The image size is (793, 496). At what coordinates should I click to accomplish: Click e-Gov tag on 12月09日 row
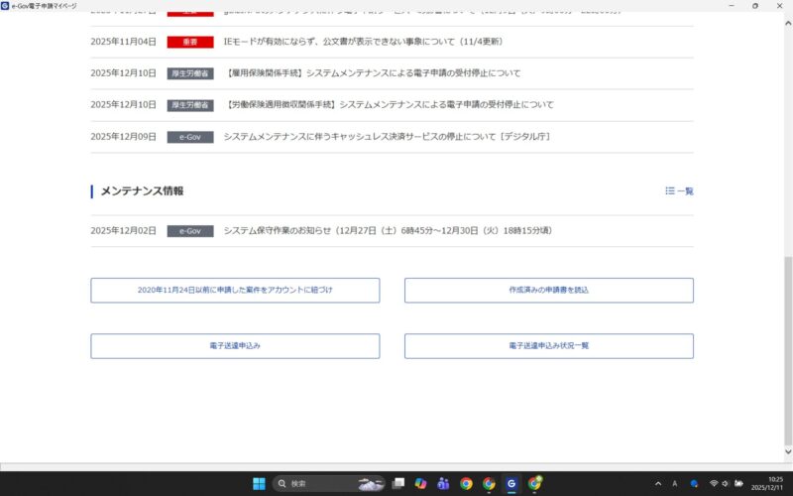190,137
